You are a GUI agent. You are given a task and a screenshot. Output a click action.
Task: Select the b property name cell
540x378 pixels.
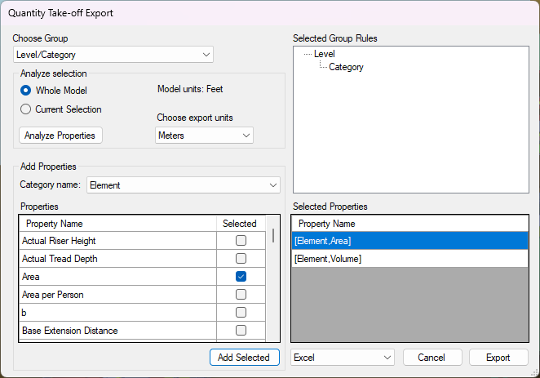117,312
